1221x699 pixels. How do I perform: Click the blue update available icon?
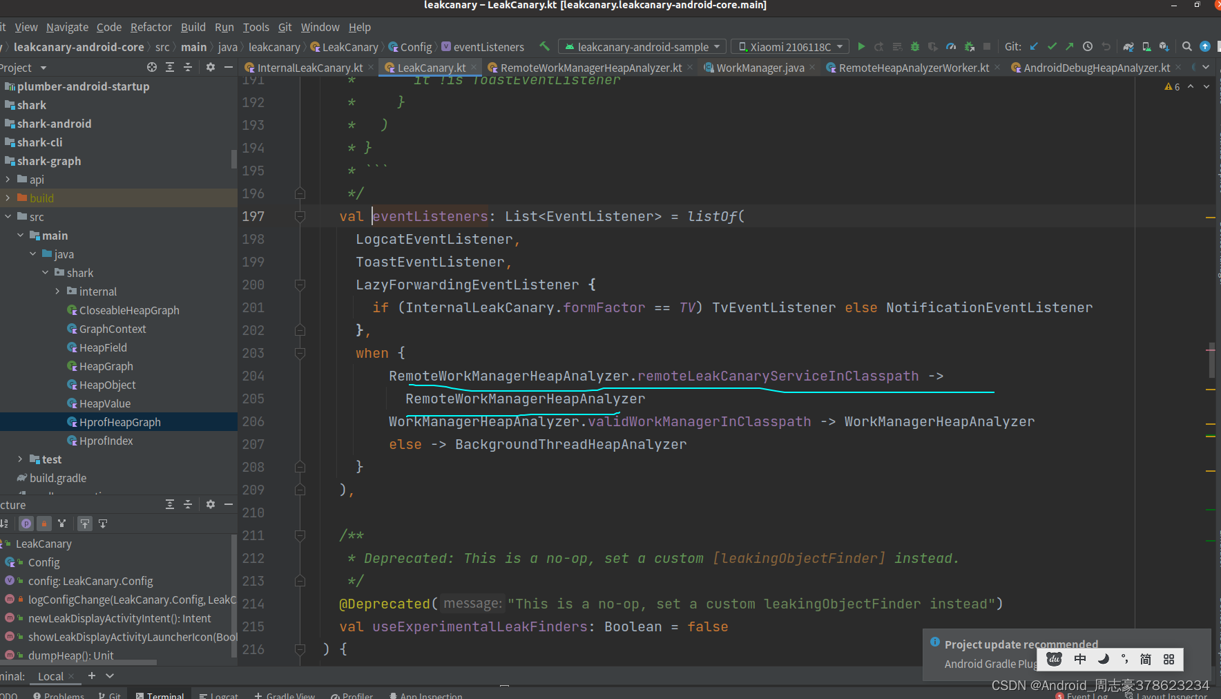point(1205,47)
